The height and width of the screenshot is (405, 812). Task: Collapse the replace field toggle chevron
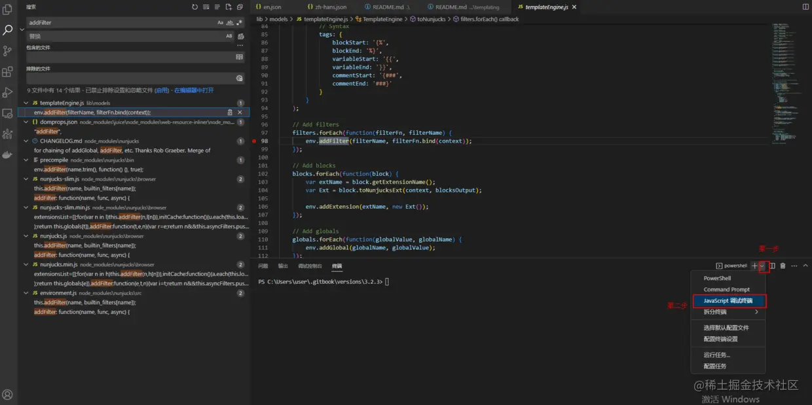(x=22, y=29)
